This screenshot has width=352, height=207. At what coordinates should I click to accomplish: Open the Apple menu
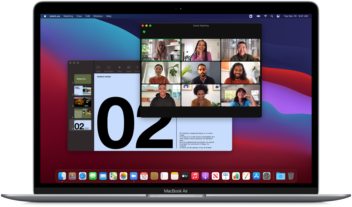pos(45,16)
